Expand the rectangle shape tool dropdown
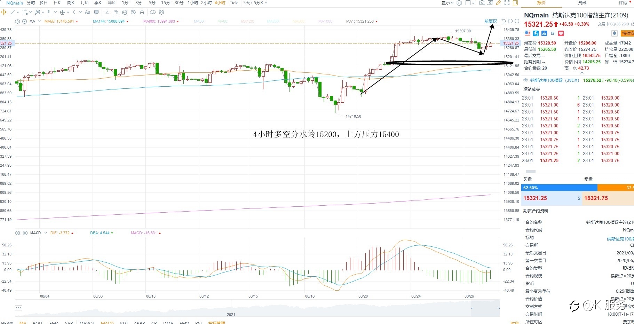Screen dimensions: 634x324 point(31,12)
